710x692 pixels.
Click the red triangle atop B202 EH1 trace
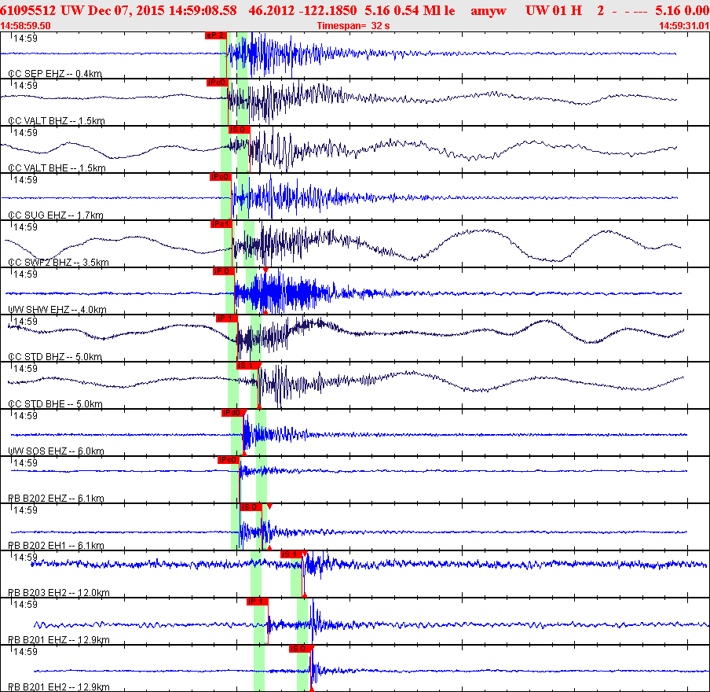pyautogui.click(x=269, y=507)
